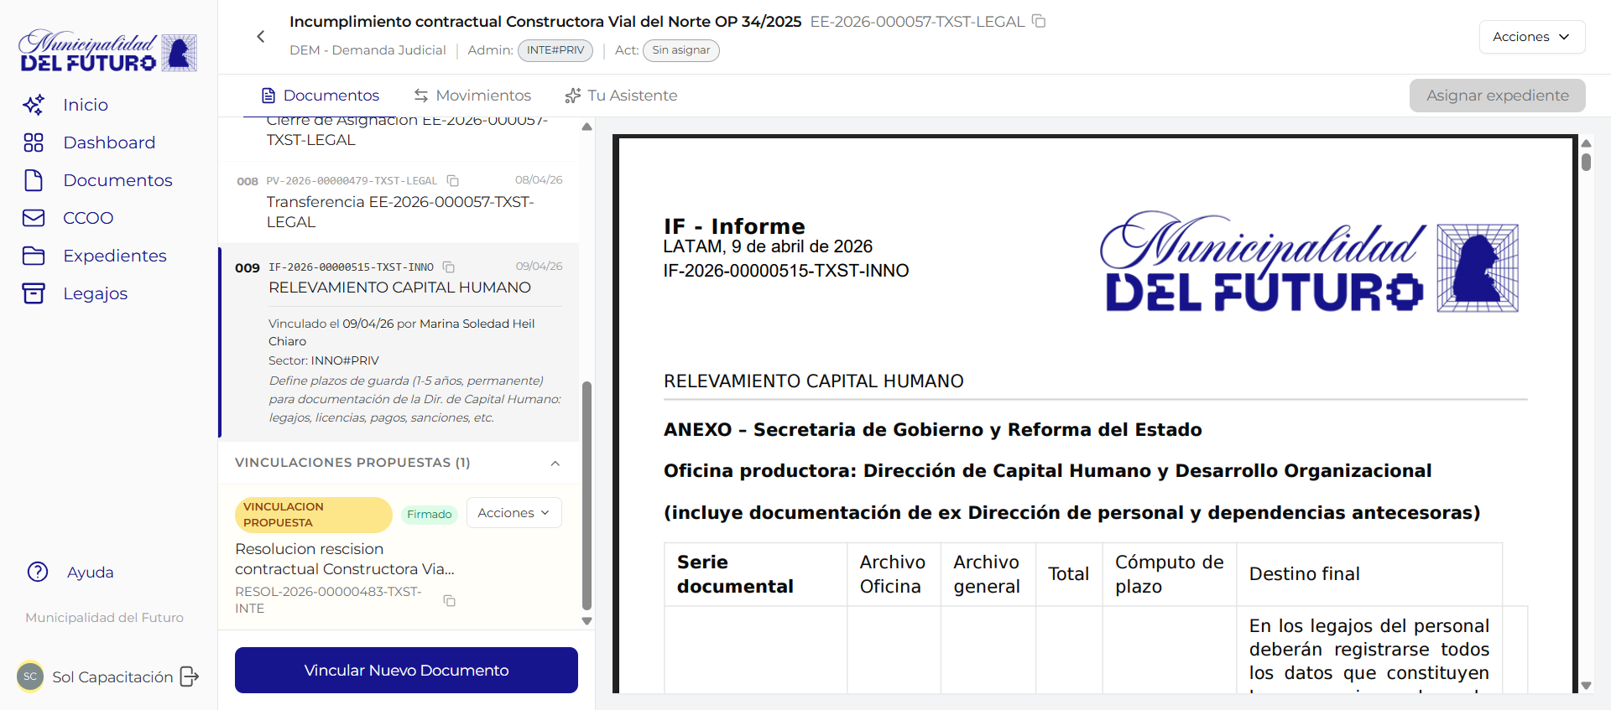Switch to the Movimientos tab
The width and height of the screenshot is (1611, 710).
point(472,96)
